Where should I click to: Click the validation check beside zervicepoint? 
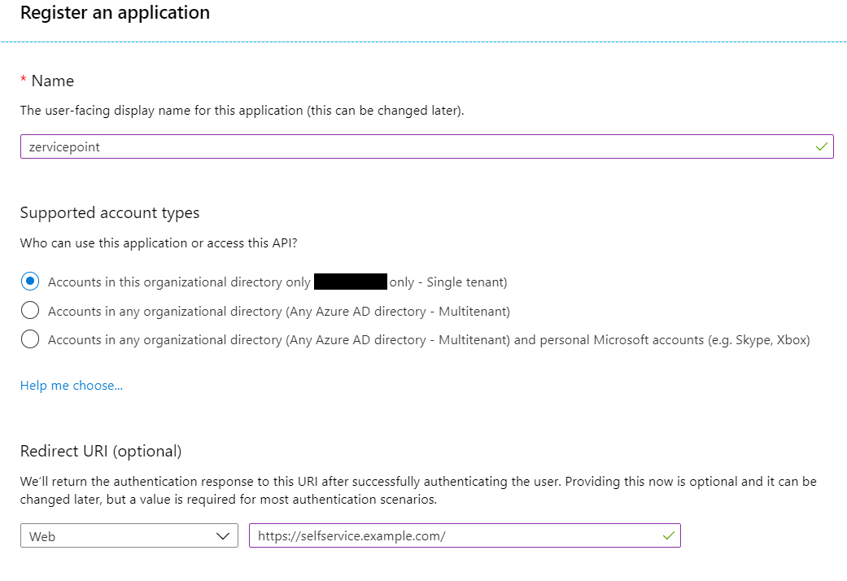coord(822,146)
